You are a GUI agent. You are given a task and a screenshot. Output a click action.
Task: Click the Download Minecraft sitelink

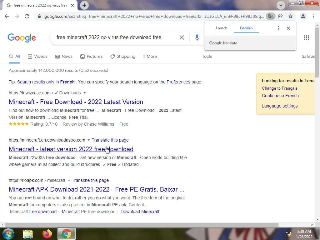tap(140, 212)
